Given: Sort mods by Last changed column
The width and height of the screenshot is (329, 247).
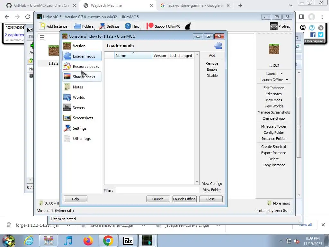Looking at the screenshot, I should click(181, 55).
